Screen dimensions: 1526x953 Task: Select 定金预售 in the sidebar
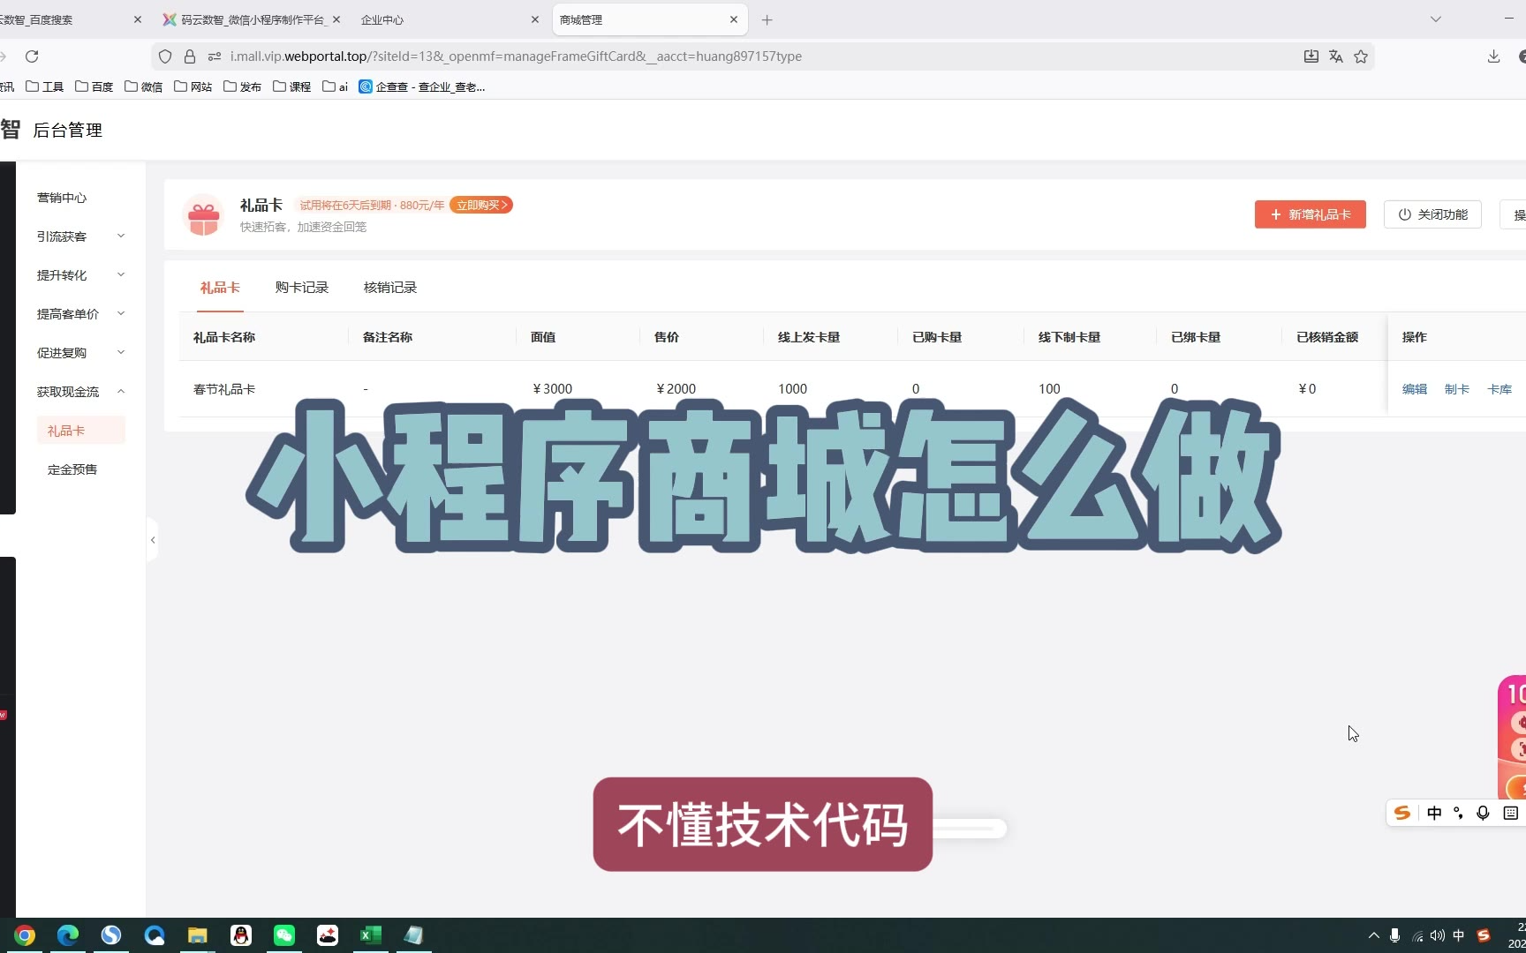click(72, 469)
